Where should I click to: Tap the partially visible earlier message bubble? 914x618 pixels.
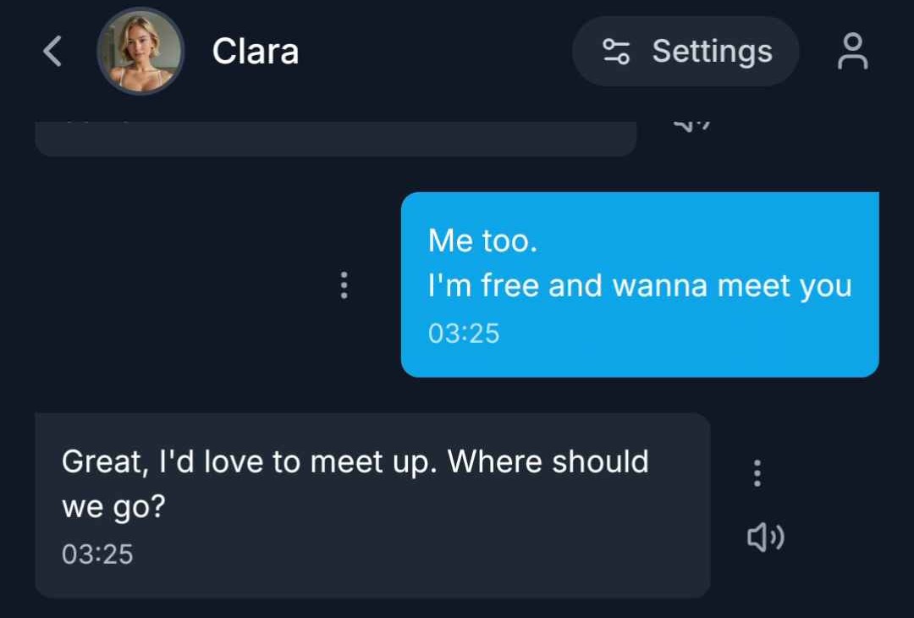335,139
